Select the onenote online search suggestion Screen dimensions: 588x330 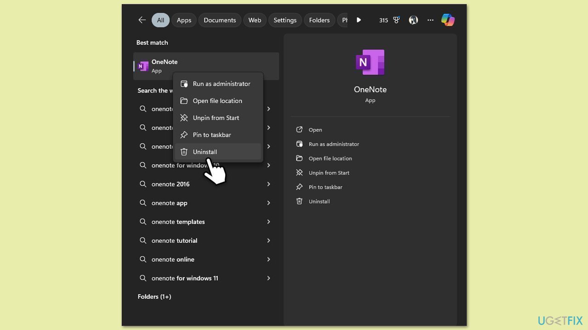[205, 259]
